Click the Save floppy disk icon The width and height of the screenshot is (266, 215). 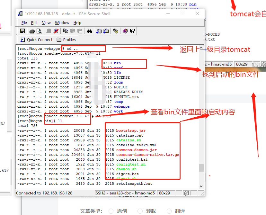(22, 31)
